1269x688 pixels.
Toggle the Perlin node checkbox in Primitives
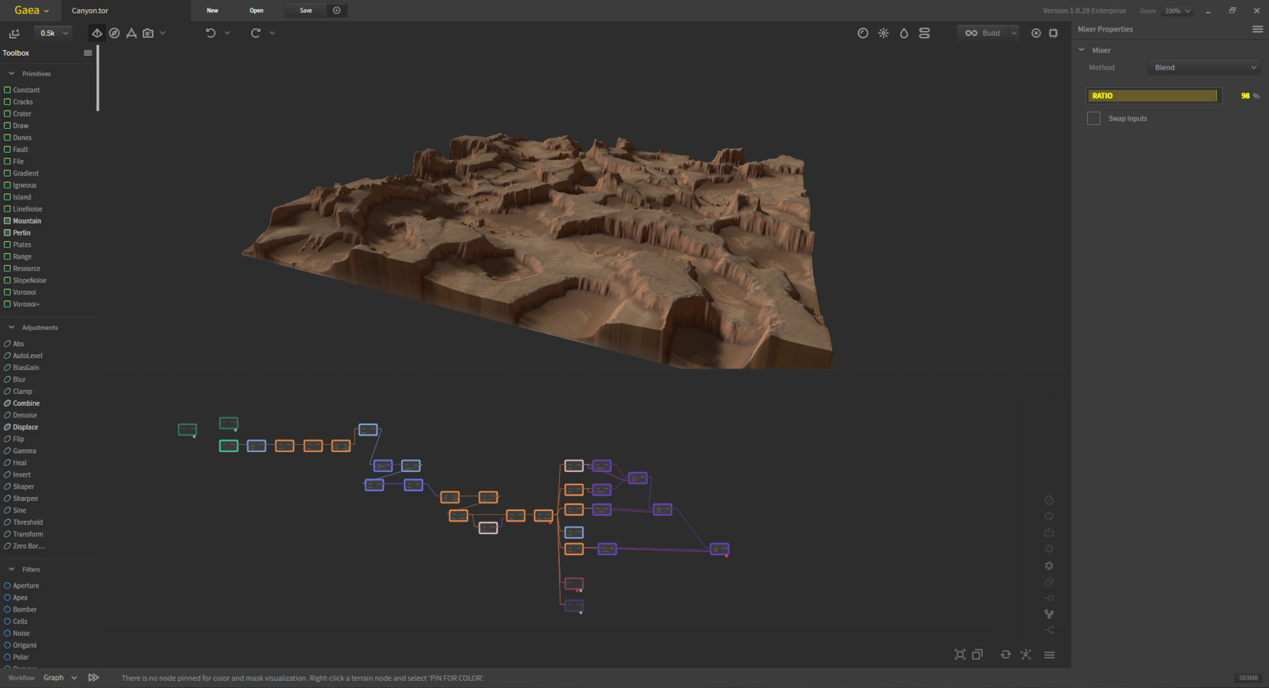pos(6,233)
